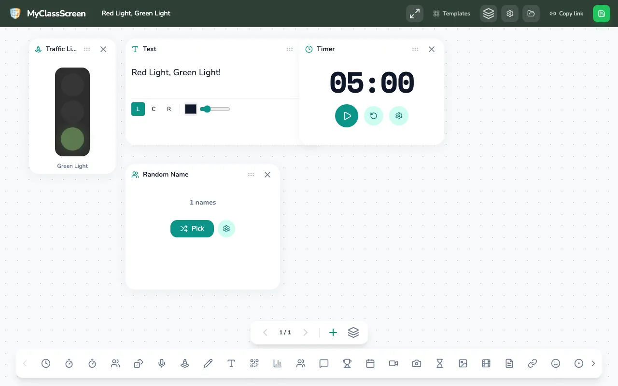Open the Templates menu

(452, 14)
